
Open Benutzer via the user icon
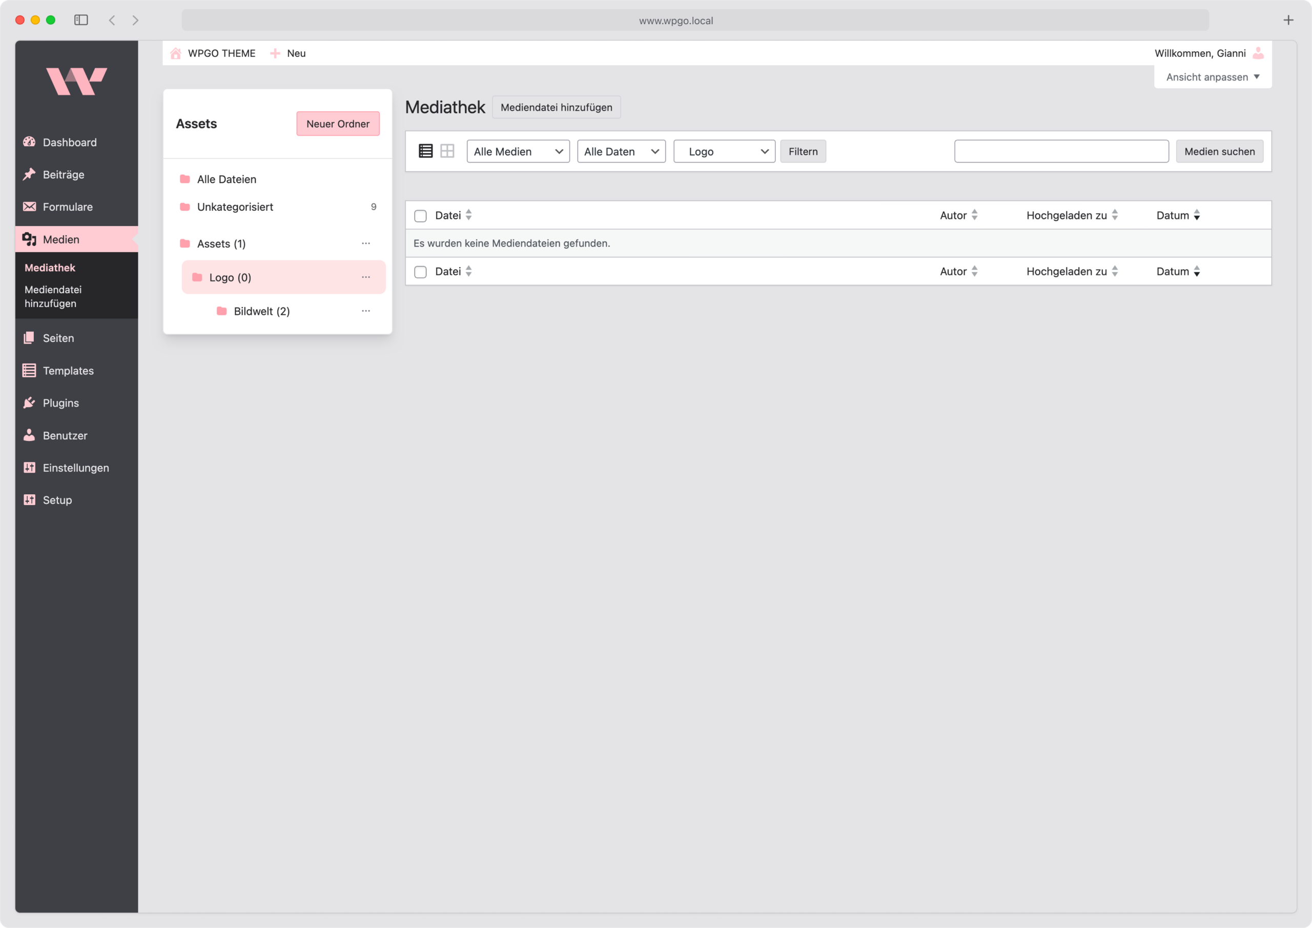(x=30, y=435)
